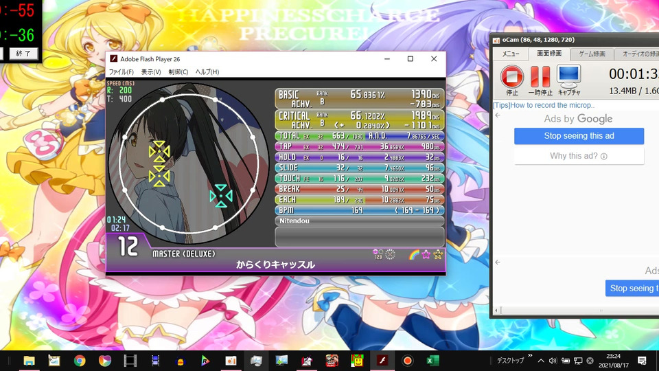Open the notepad clipboard taskbar icon
The width and height of the screenshot is (659, 371).
click(54, 361)
